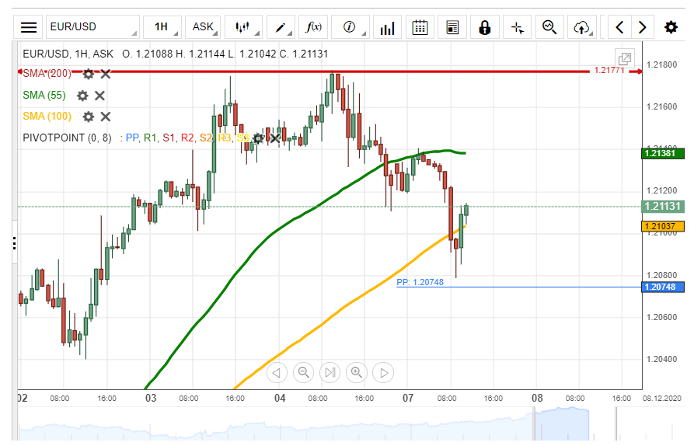Click the SMA (55) indicator label
The width and height of the screenshot is (694, 446).
(44, 95)
